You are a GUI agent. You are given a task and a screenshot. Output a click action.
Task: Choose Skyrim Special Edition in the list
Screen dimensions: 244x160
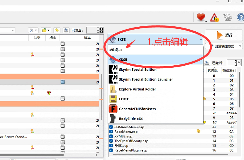click(x=155, y=69)
